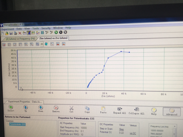This screenshot has width=183, height=137.
Task: Move action Up with arrow button
Action: coord(25,108)
